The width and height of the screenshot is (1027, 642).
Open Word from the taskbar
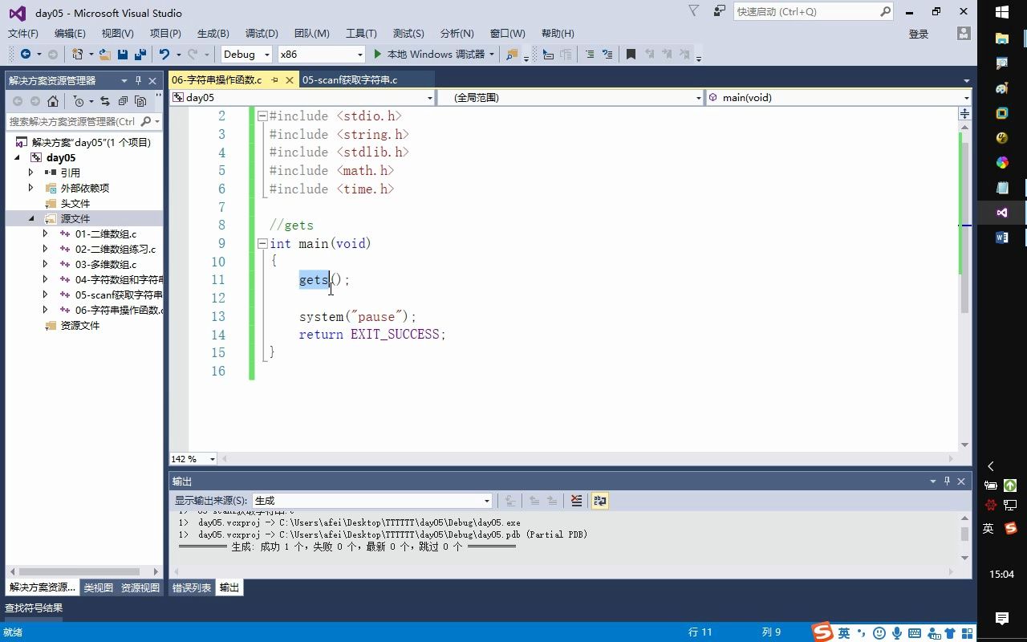(x=1002, y=238)
